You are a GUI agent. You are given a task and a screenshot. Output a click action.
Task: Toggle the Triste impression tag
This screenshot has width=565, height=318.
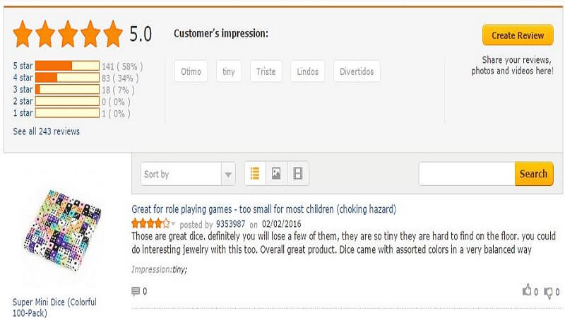pos(266,71)
